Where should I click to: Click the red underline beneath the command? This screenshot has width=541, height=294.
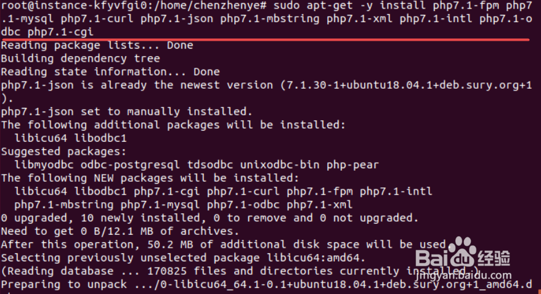265,38
